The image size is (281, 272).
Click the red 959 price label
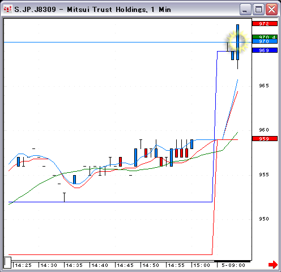pos(265,139)
